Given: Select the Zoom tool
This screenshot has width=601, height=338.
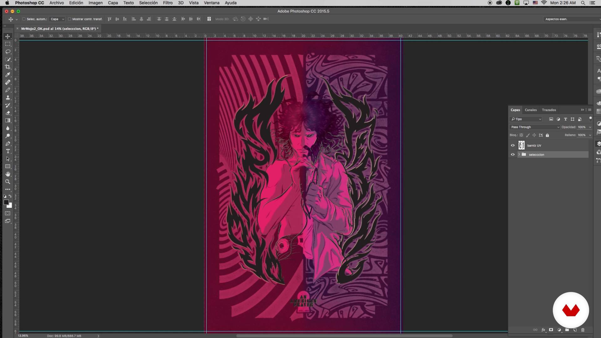Looking at the screenshot, I should coord(8,182).
